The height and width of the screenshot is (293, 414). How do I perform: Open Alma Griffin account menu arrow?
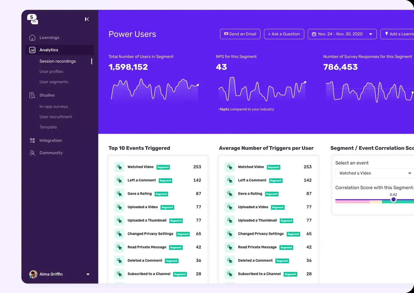[88, 274]
